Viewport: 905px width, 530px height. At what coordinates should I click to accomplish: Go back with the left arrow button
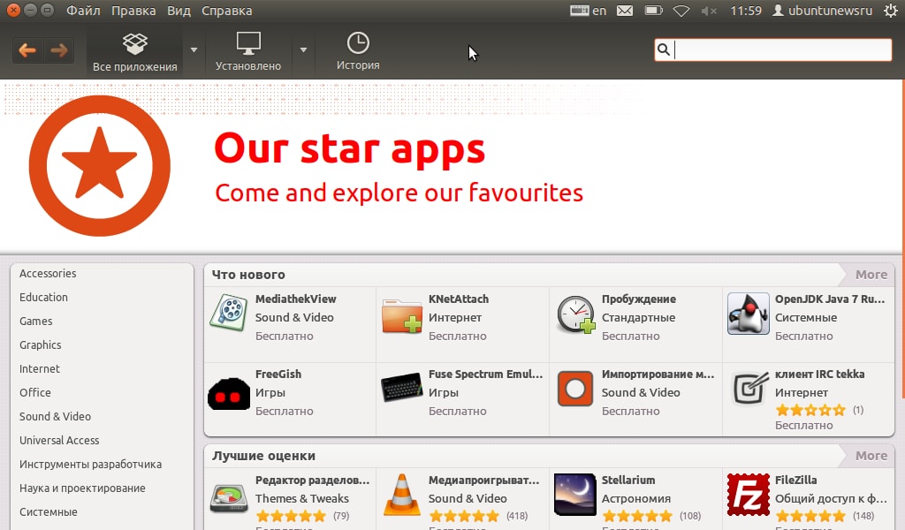click(27, 50)
